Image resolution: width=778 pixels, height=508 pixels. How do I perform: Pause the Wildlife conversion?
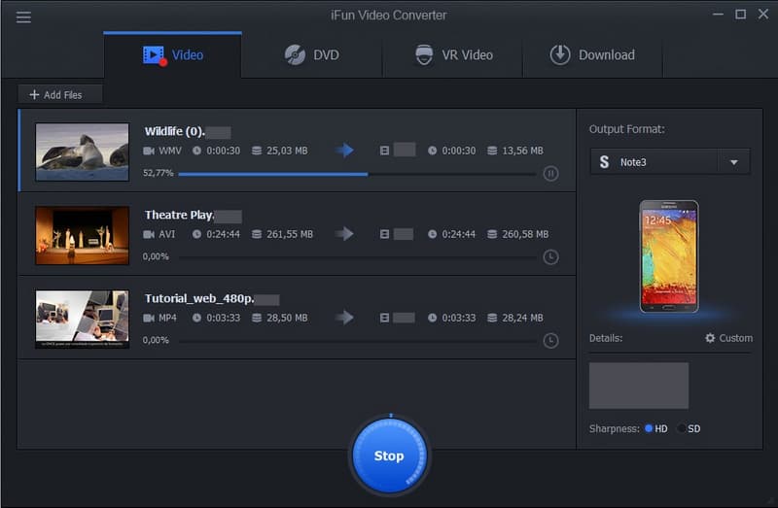tap(550, 174)
